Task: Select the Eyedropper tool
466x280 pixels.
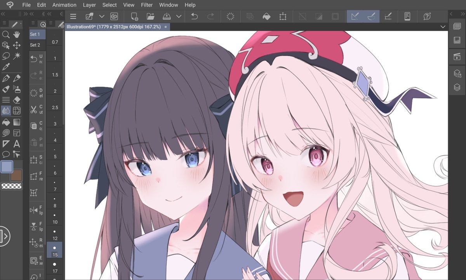Action: 6,67
